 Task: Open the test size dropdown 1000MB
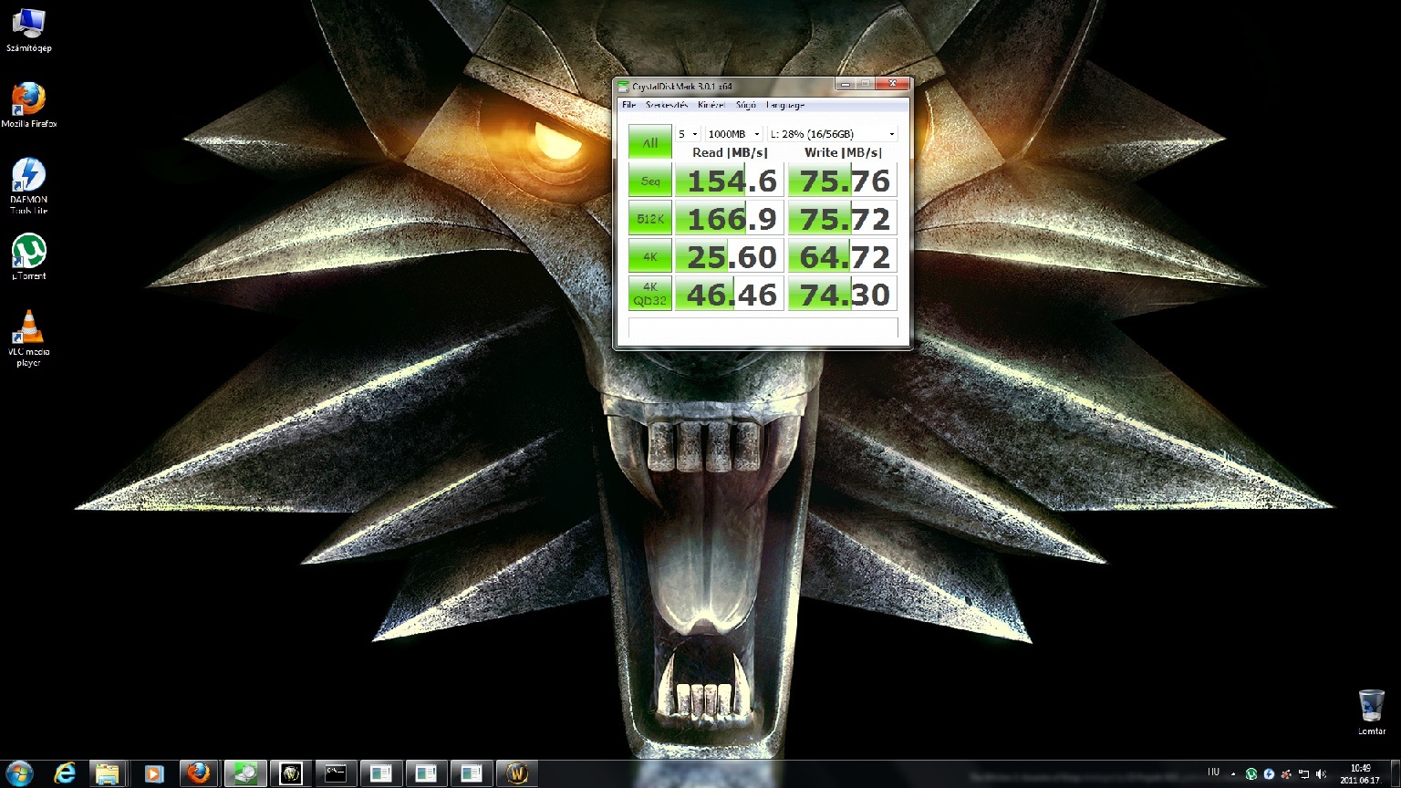733,134
